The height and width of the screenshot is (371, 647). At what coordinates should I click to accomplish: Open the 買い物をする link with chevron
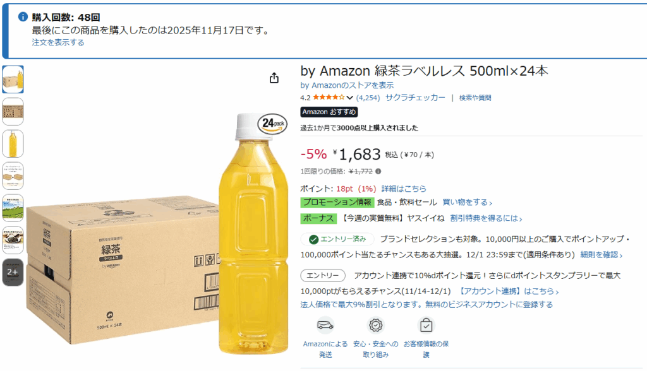pos(467,203)
